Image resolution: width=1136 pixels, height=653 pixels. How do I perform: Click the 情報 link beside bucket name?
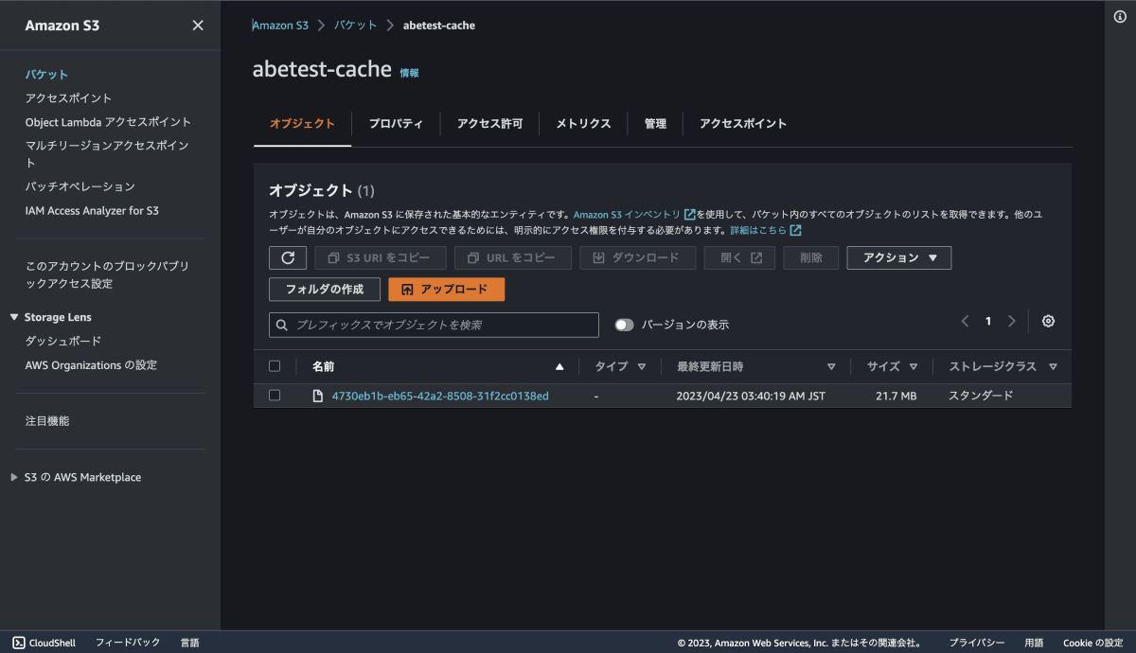pos(409,73)
